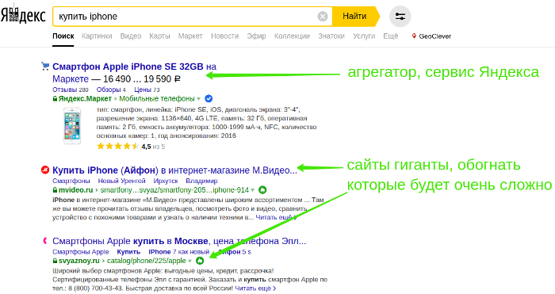This screenshot has height=294, width=555.
Task: Expand the Svyaznoy snippet via Читать ещё
Action: coord(255,288)
